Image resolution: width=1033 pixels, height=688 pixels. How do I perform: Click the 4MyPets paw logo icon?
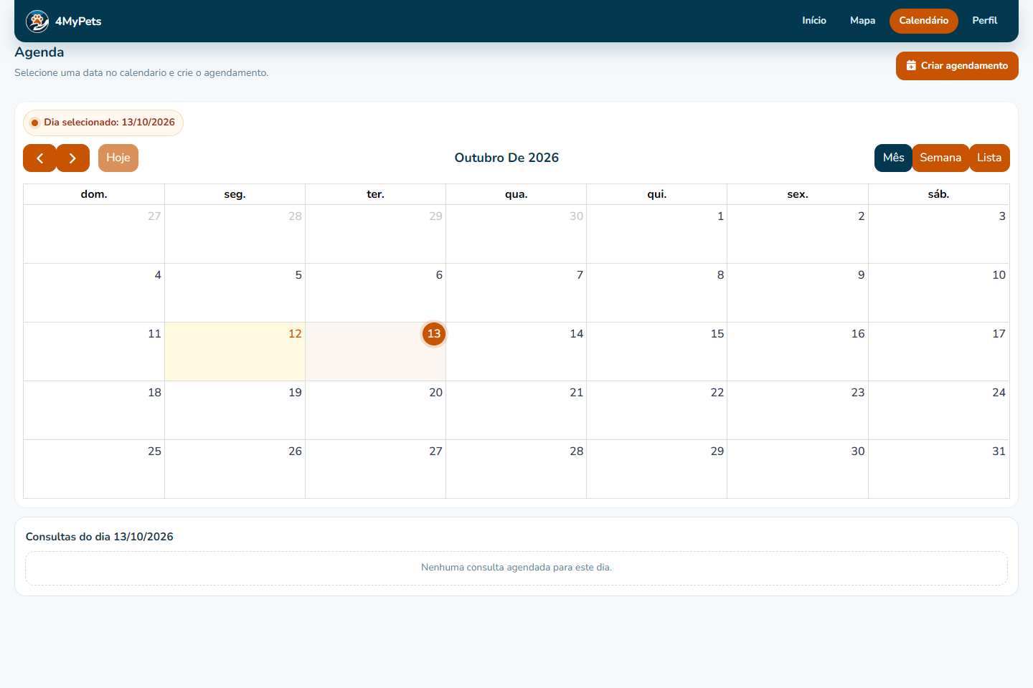(x=37, y=21)
